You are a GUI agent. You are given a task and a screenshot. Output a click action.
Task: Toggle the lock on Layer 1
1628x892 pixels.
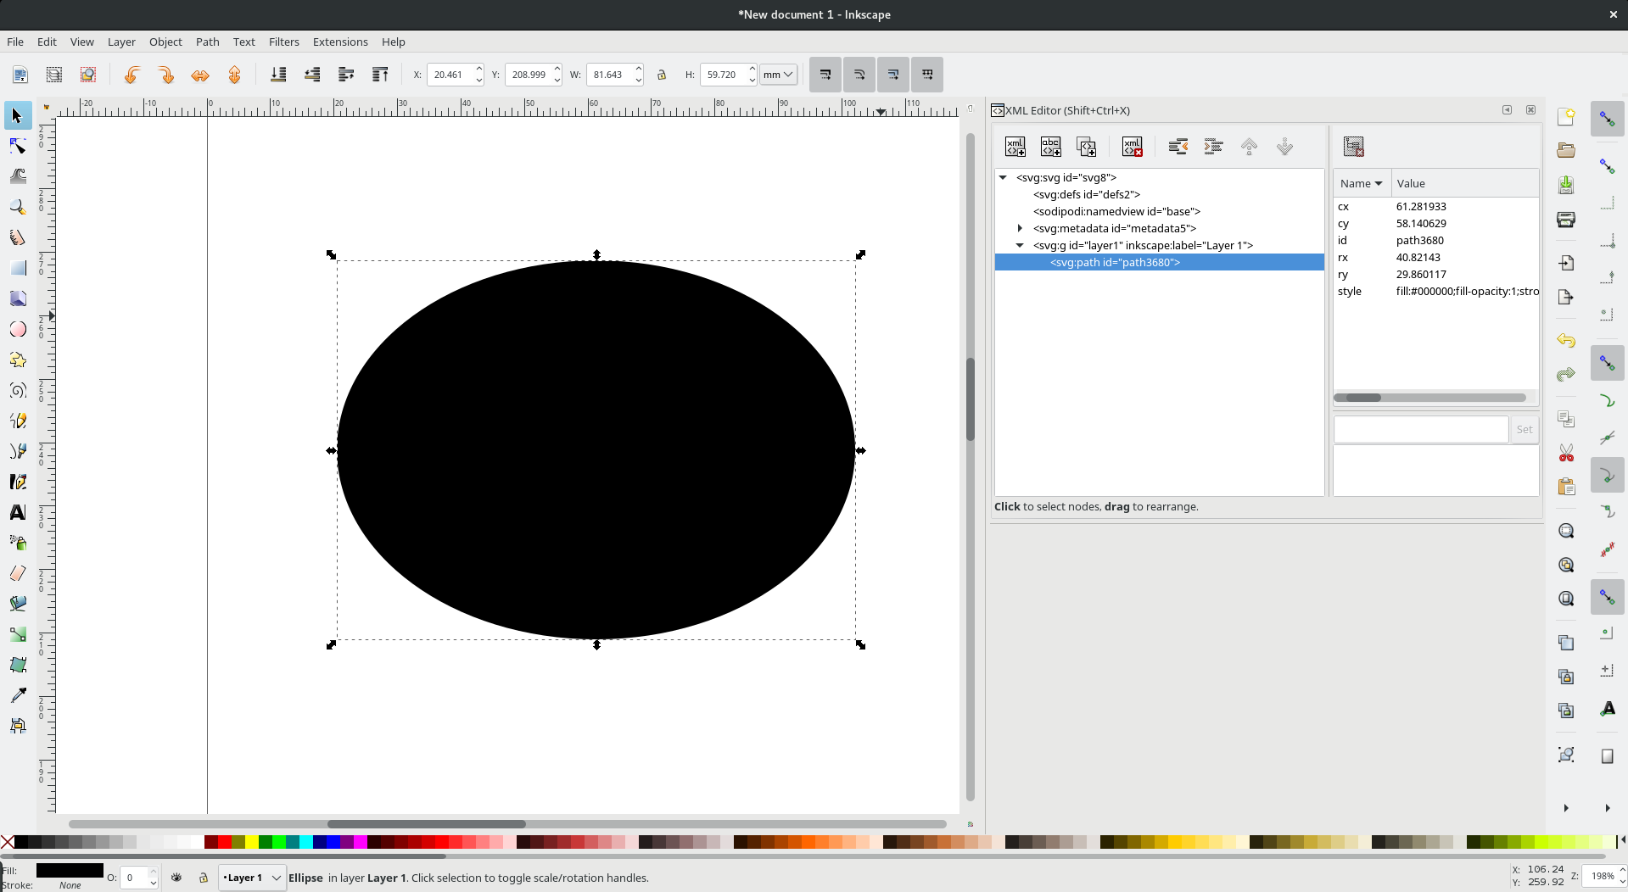(x=203, y=878)
